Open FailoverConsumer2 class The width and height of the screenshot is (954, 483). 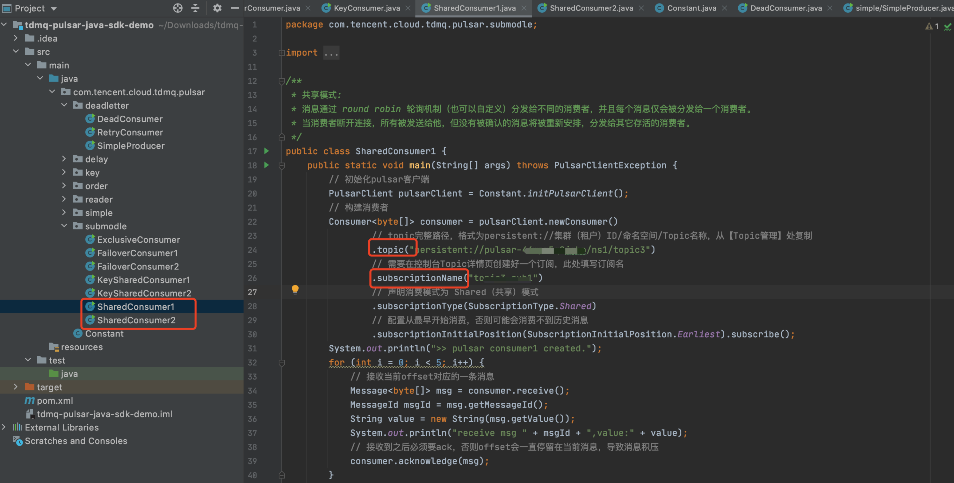138,266
